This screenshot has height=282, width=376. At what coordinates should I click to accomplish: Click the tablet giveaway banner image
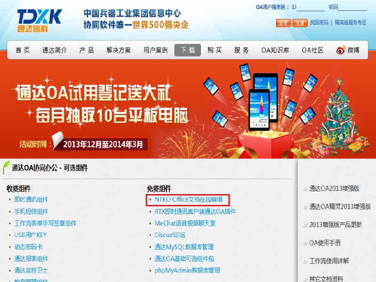[188, 109]
